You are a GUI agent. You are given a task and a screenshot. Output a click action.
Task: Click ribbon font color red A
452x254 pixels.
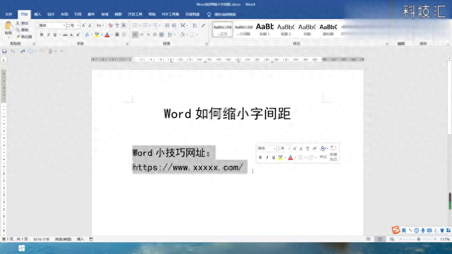107,35
